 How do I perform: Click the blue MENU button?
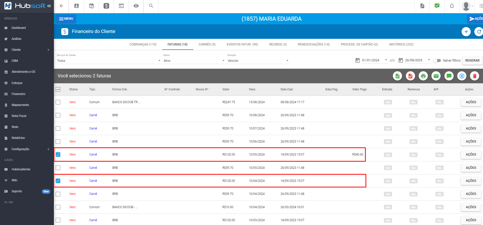[x=66, y=19]
